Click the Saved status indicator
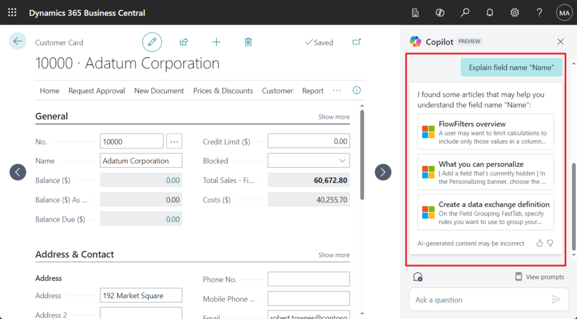The image size is (577, 319). [x=319, y=42]
